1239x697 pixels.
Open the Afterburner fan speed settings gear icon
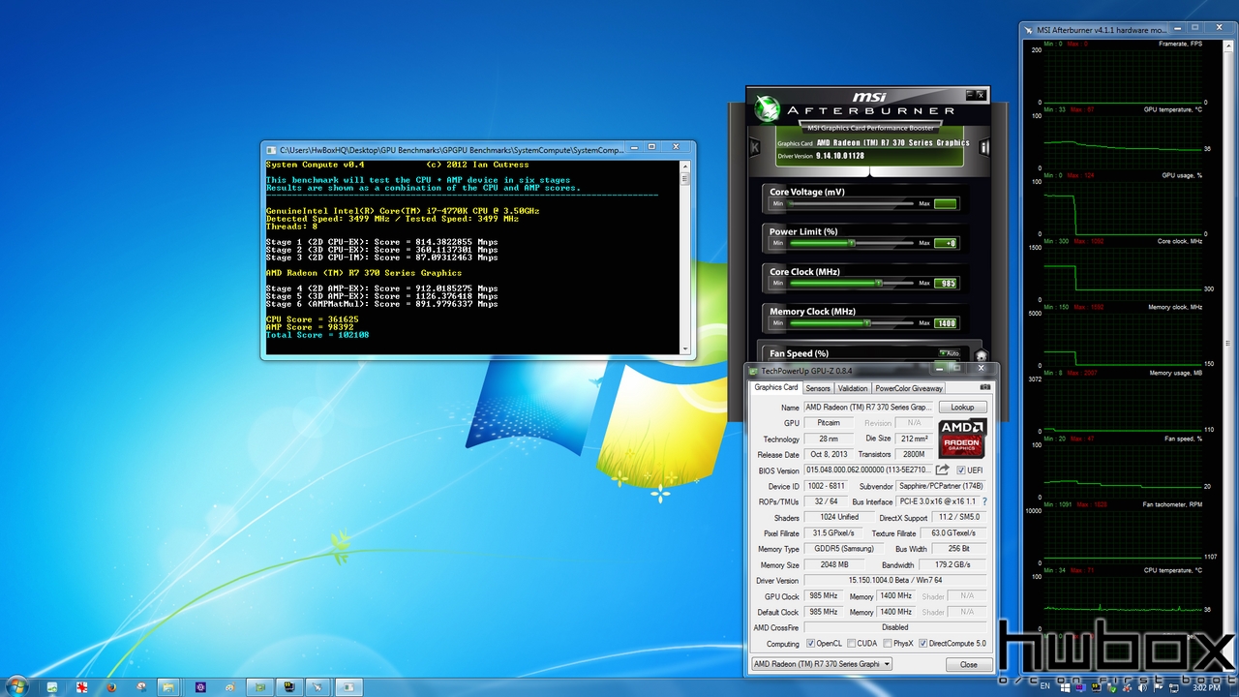click(981, 355)
